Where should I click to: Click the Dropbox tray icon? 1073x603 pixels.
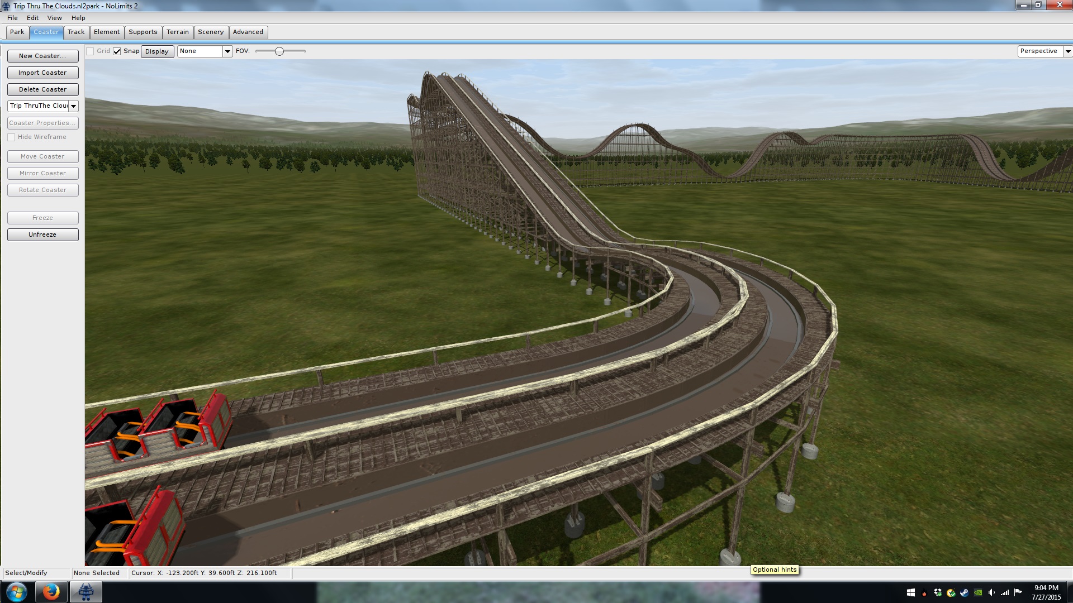(938, 592)
